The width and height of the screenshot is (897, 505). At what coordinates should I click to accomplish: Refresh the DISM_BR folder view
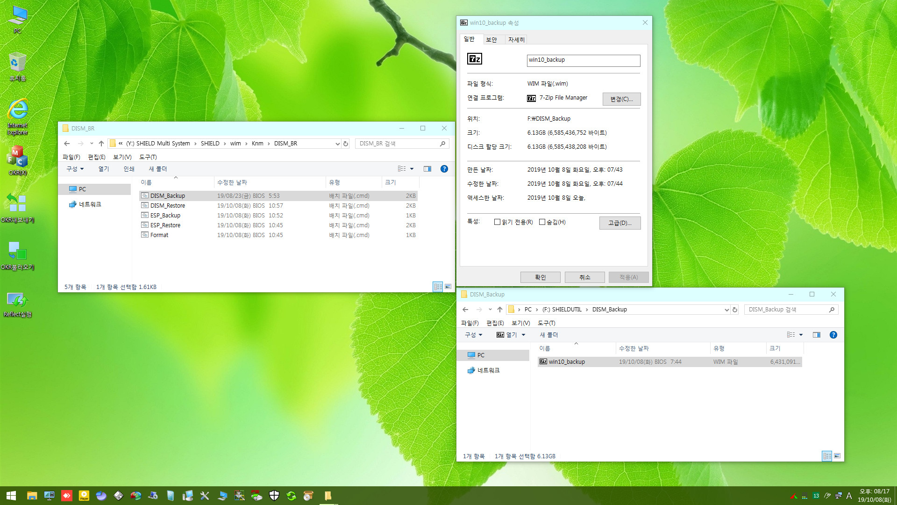[346, 144]
